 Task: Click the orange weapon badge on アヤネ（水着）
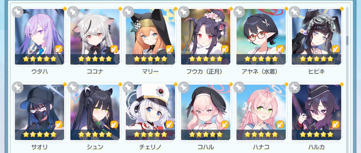280,49
